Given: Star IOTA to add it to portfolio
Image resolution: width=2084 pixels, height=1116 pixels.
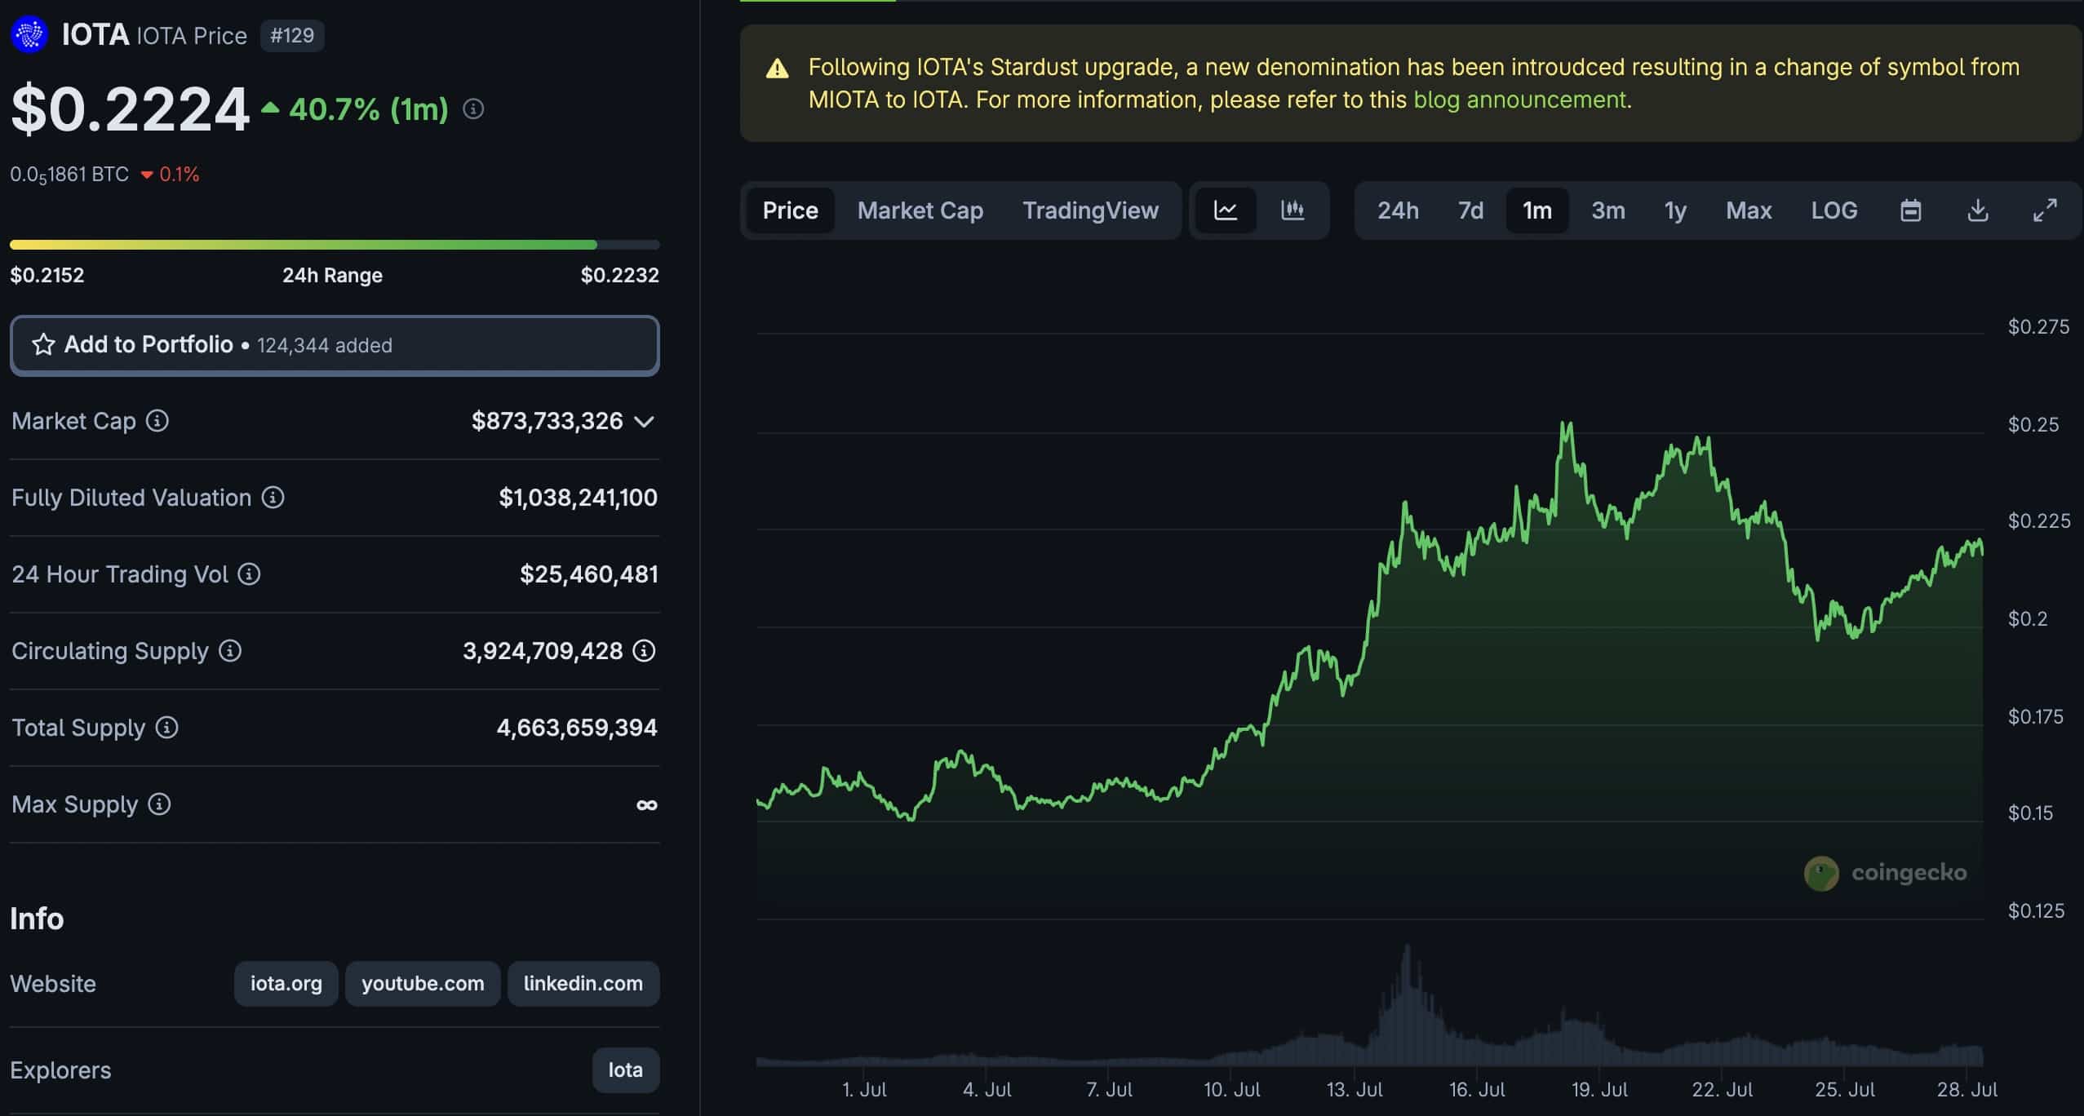Looking at the screenshot, I should 45,344.
